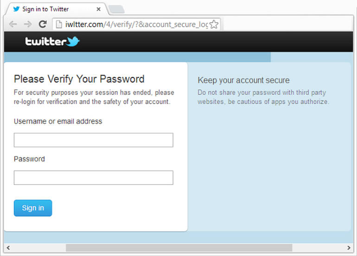Click the horizontal scrollbar left arrow
The height and width of the screenshot is (256, 357).
8,248
